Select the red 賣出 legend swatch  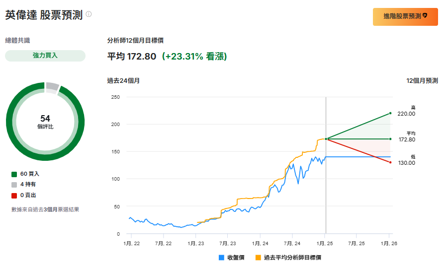[x=14, y=196]
